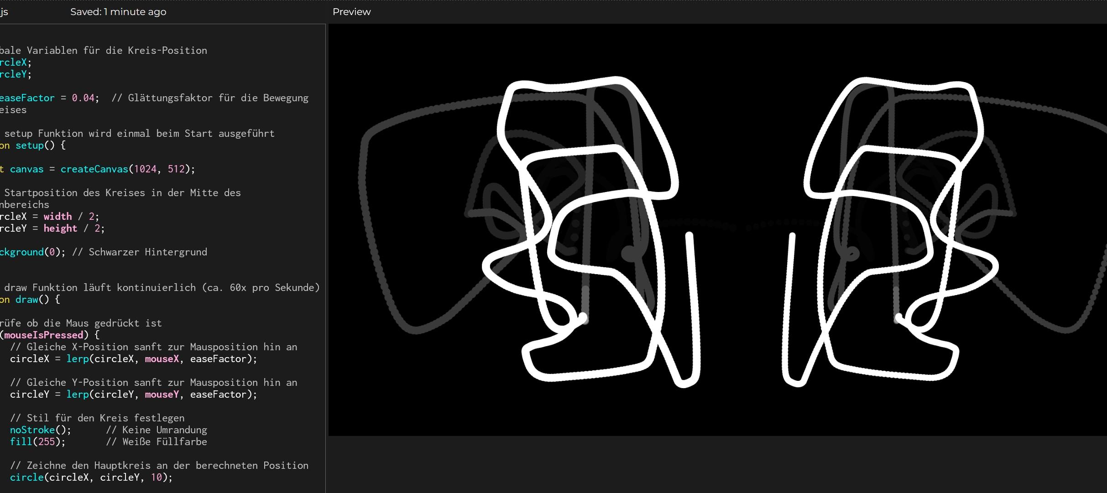Click on mouseIsPressed in the if statement
This screenshot has width=1107, height=493.
pos(44,335)
